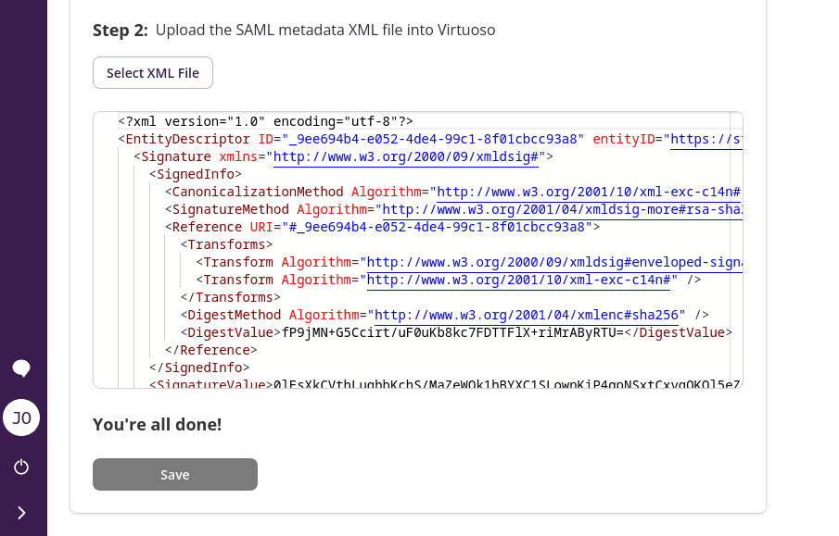
Task: Click the power logout icon
Action: pyautogui.click(x=21, y=467)
